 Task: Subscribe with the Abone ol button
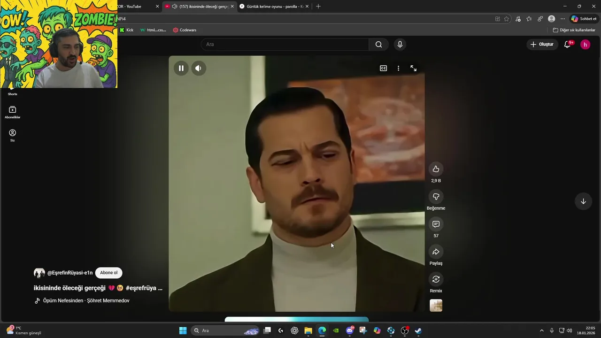point(108,273)
